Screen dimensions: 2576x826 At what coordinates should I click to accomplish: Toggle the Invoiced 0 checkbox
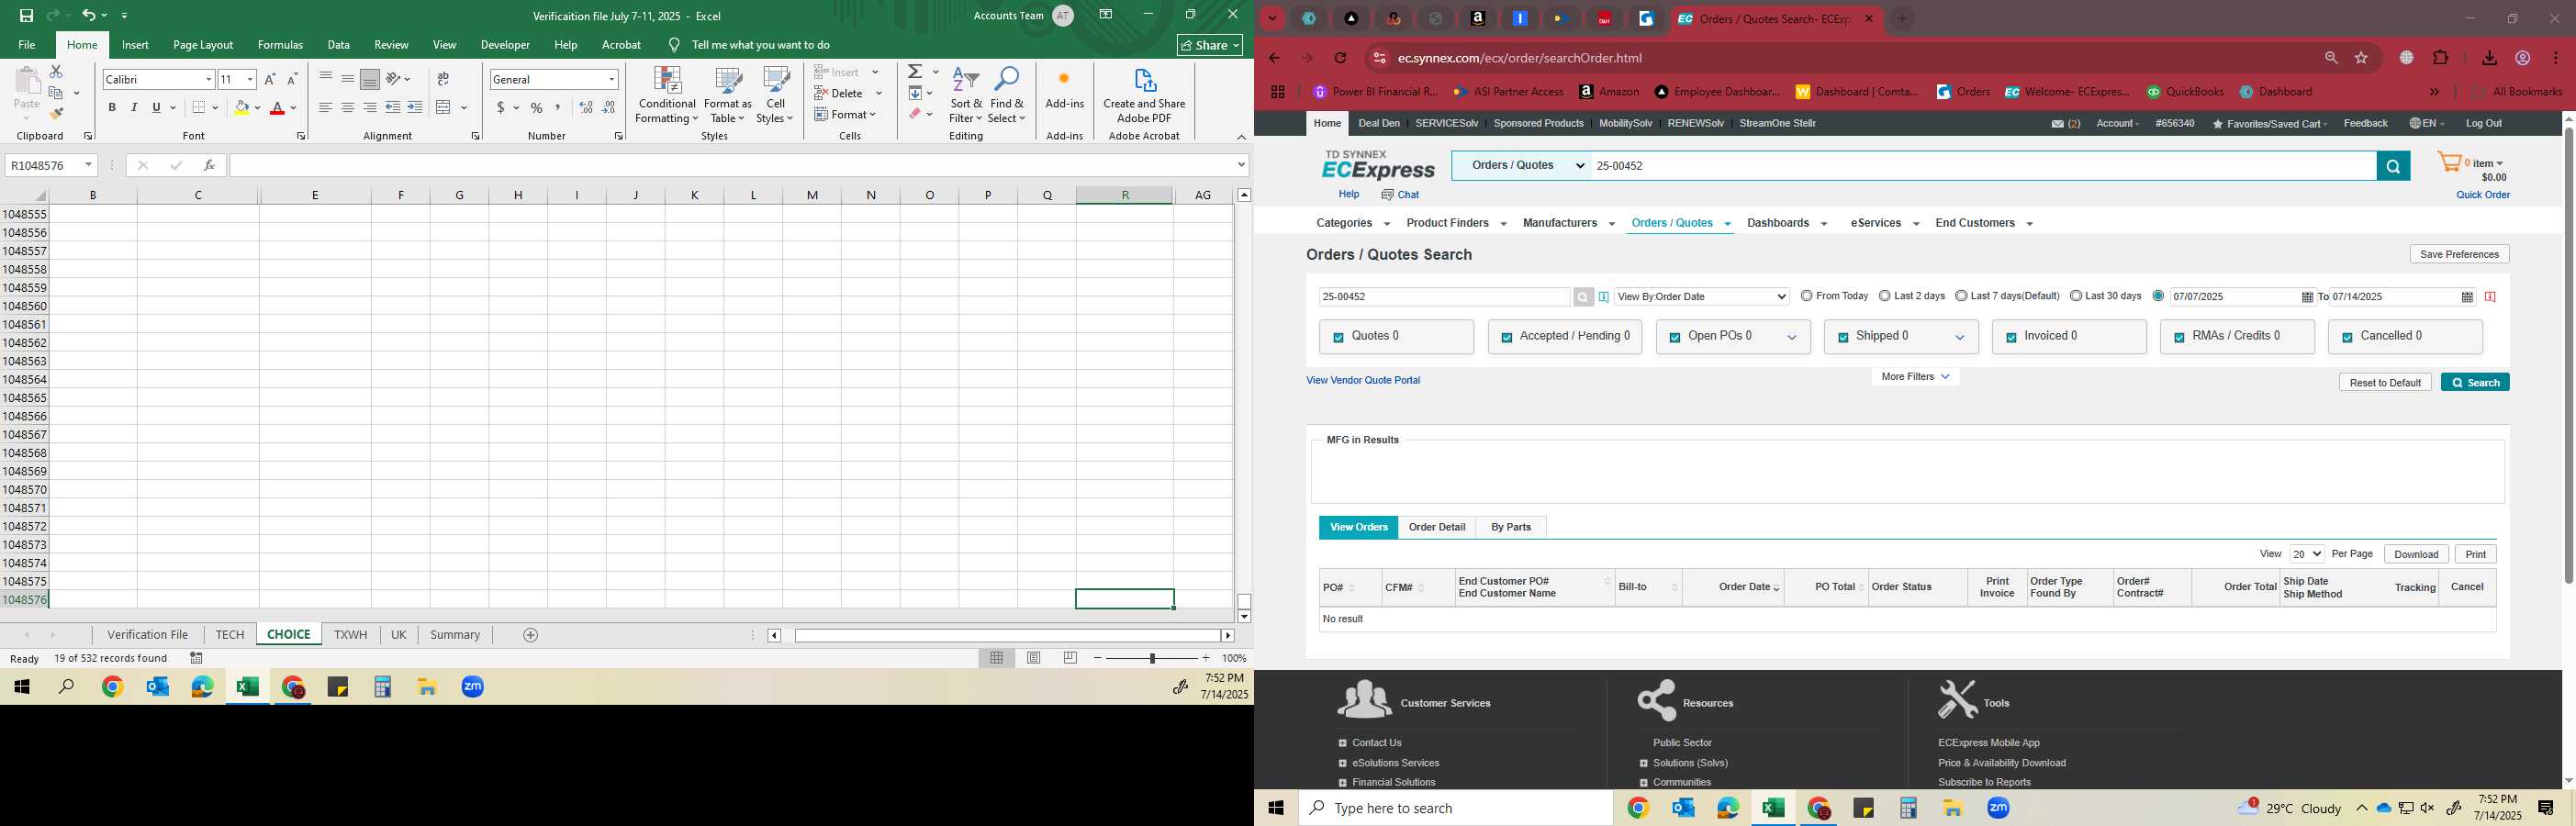click(2011, 338)
